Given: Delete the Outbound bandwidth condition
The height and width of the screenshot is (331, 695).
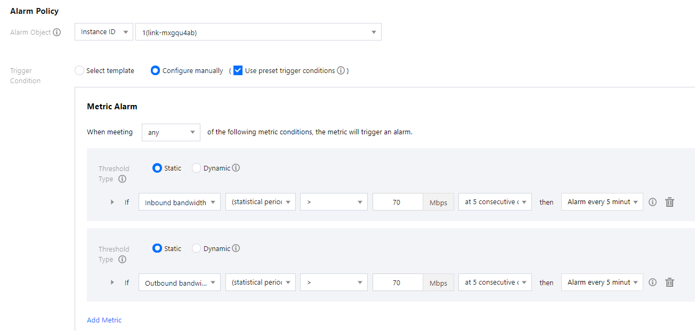Looking at the screenshot, I should pyautogui.click(x=670, y=282).
